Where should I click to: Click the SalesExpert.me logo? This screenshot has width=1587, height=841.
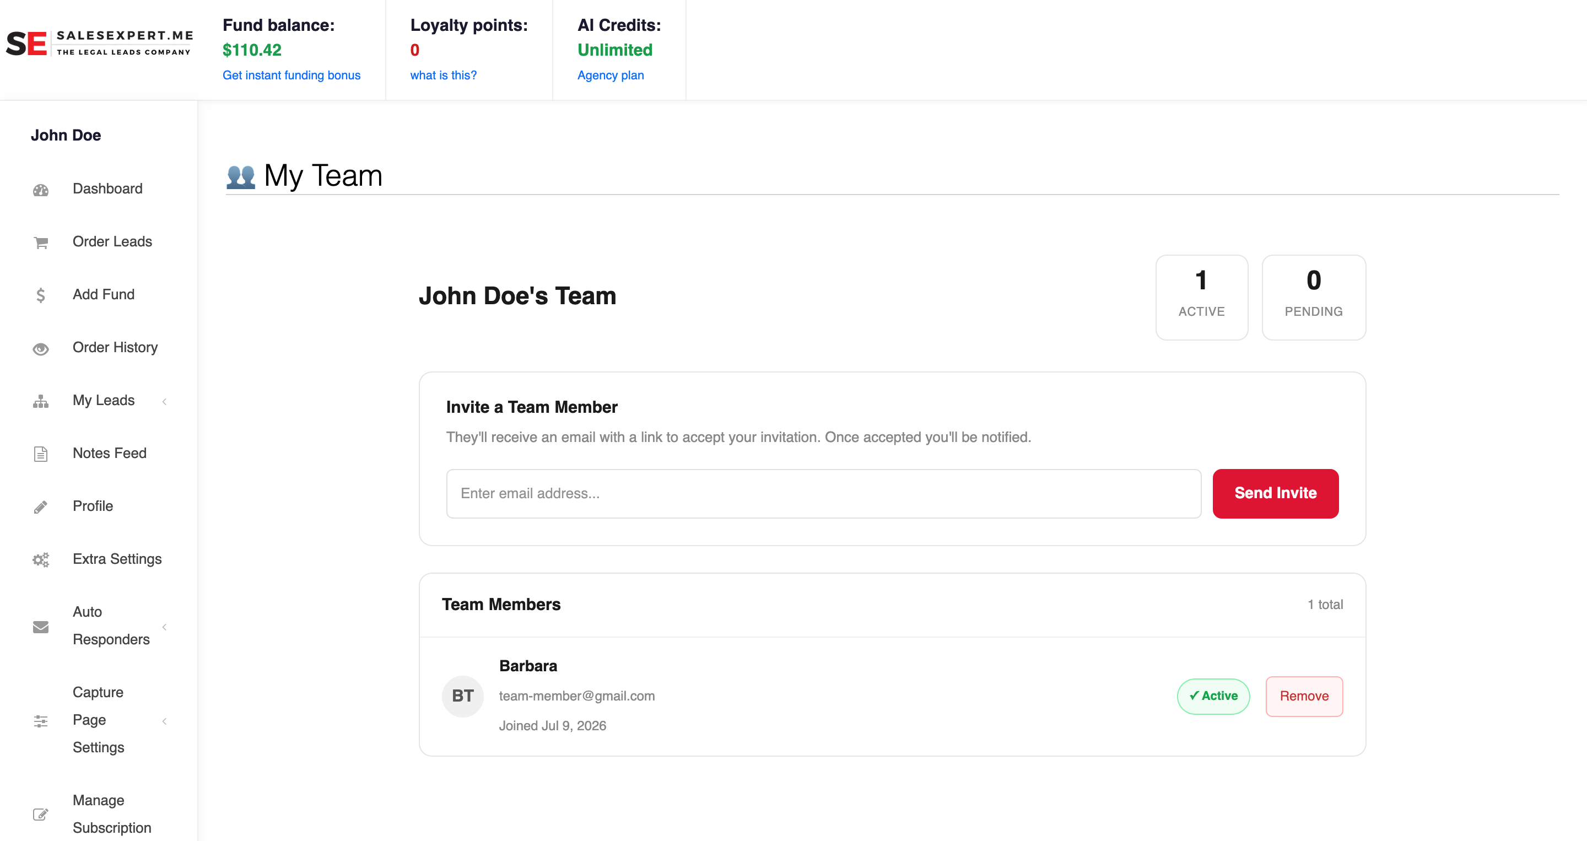coord(99,43)
